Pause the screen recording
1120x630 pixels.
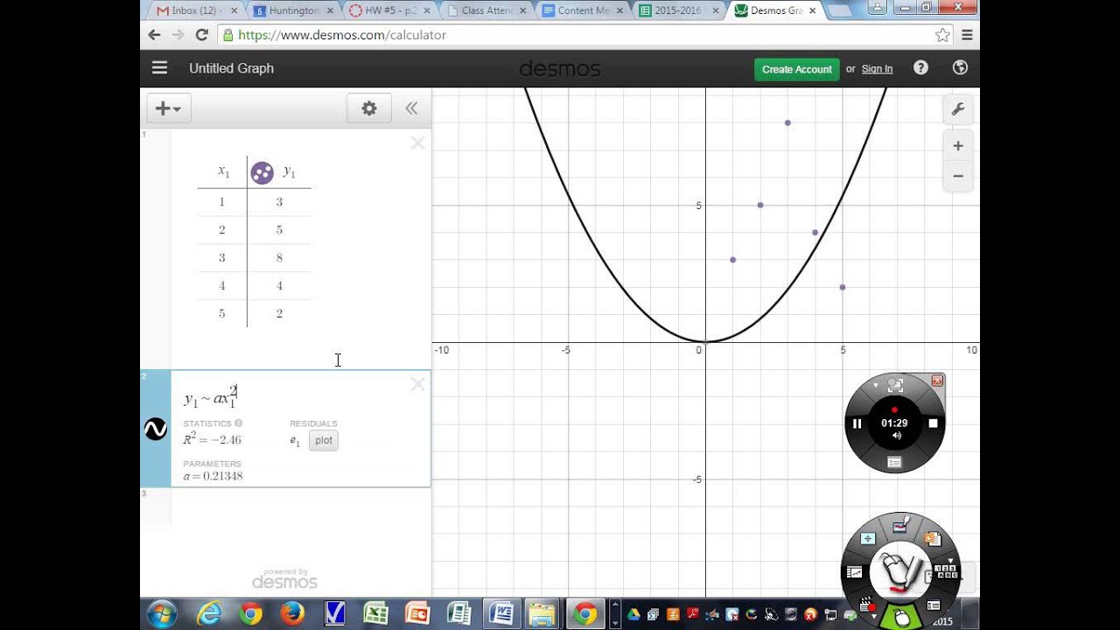pyautogui.click(x=857, y=423)
